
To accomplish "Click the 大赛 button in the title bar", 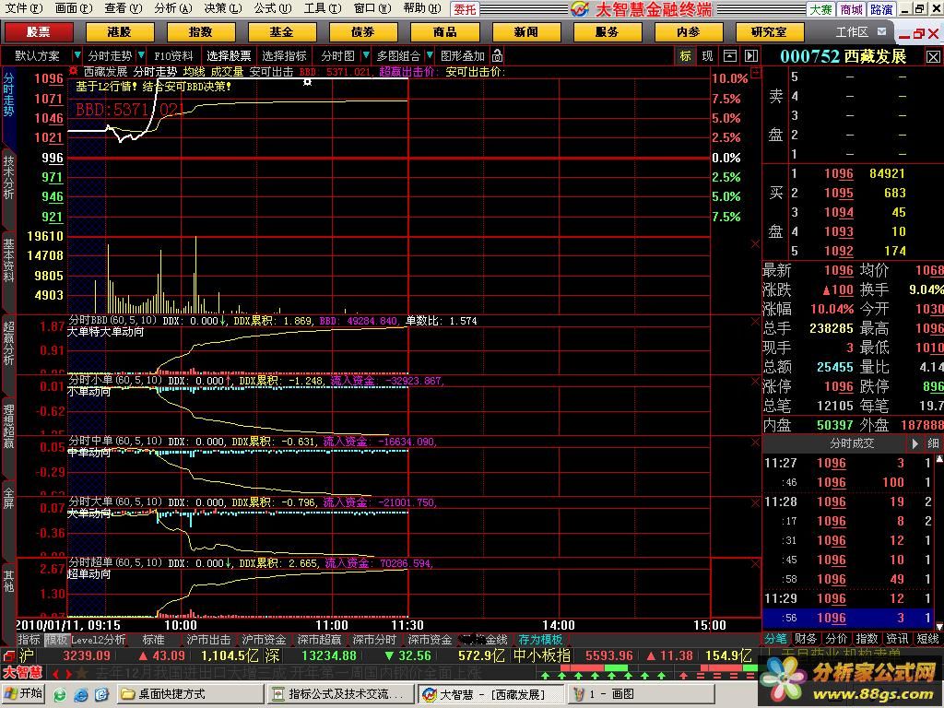I will tap(821, 9).
